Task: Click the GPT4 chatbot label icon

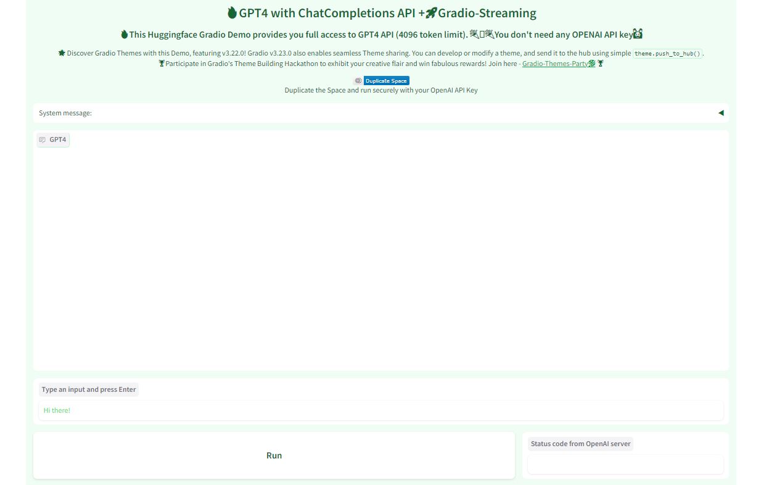Action: click(43, 140)
